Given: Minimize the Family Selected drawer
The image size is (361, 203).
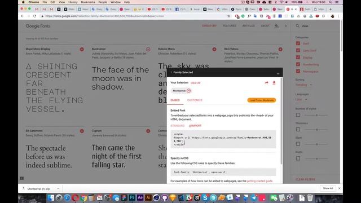Looking at the screenshot, I should (278, 74).
